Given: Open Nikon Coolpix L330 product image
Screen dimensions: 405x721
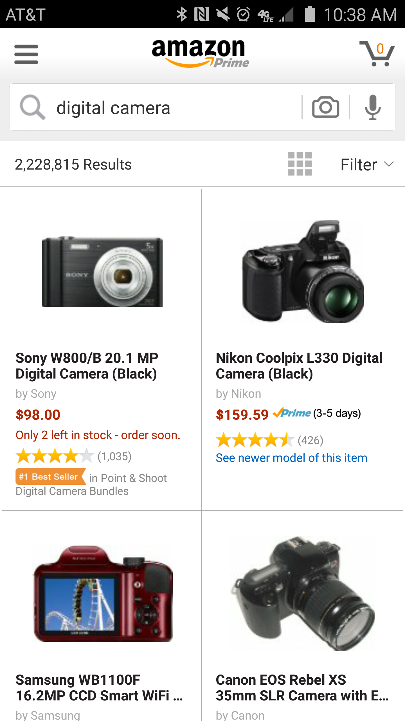Looking at the screenshot, I should 303,271.
